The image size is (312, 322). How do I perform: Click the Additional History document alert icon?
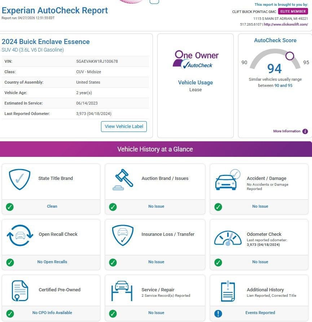point(227,291)
